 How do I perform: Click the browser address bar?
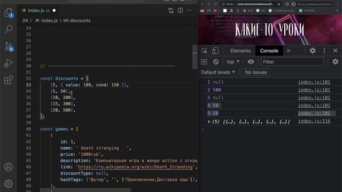[x=251, y=4]
